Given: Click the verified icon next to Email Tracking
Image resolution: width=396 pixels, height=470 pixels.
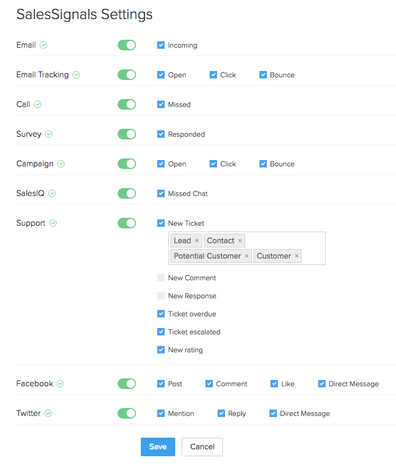Looking at the screenshot, I should tap(76, 75).
